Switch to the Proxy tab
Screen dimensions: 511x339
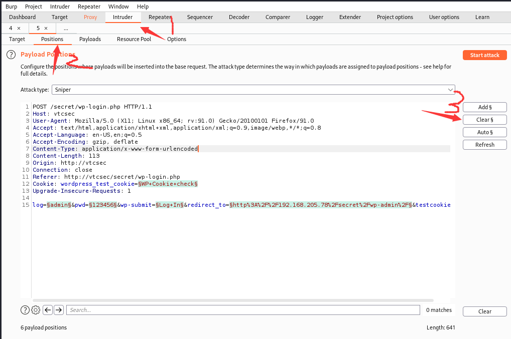click(90, 17)
